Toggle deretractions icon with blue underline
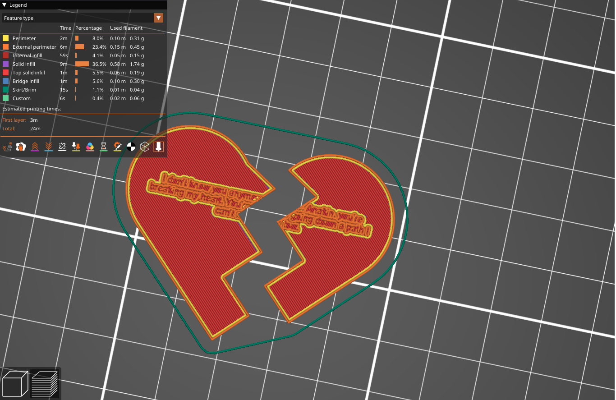The width and height of the screenshot is (616, 400). (49, 147)
